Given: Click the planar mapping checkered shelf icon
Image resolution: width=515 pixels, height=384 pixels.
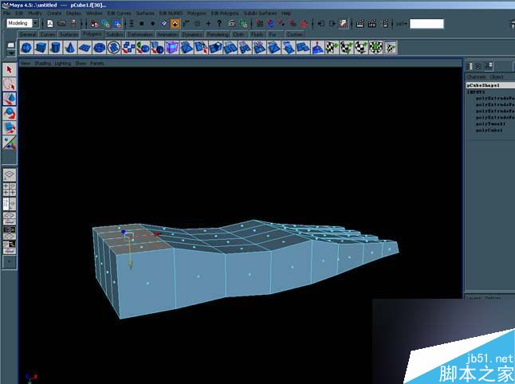Looking at the screenshot, I should (332, 48).
